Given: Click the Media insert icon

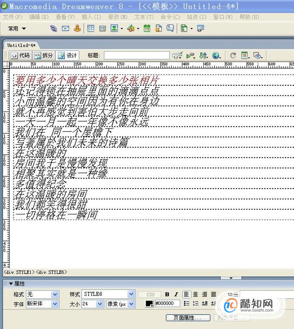Looking at the screenshot, I should 131,28.
